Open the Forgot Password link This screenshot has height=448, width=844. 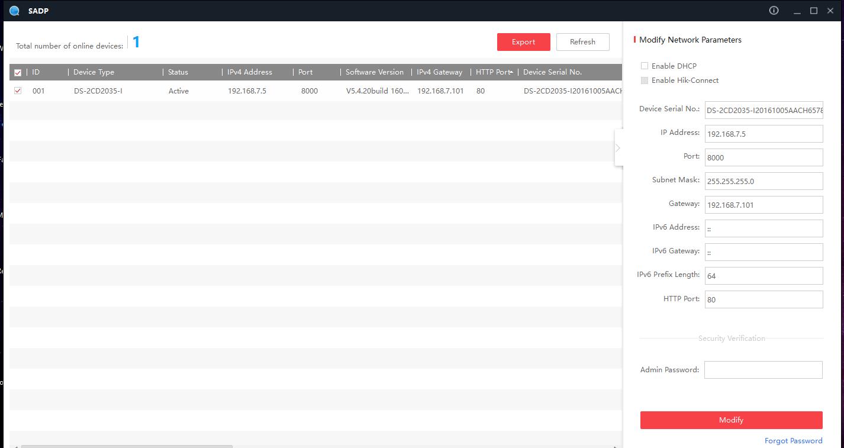[793, 441]
